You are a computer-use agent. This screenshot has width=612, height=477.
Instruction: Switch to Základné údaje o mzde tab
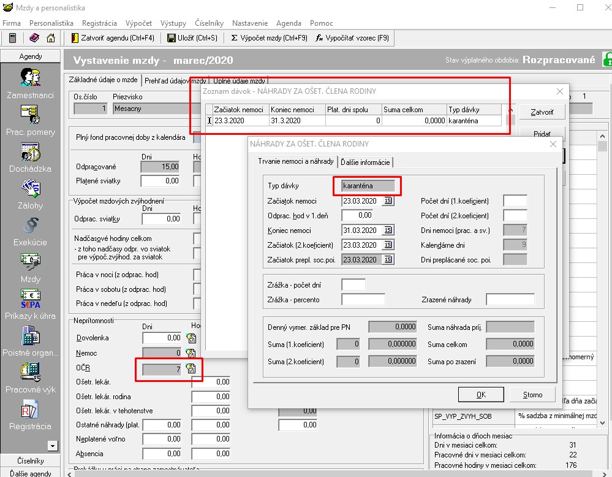103,80
